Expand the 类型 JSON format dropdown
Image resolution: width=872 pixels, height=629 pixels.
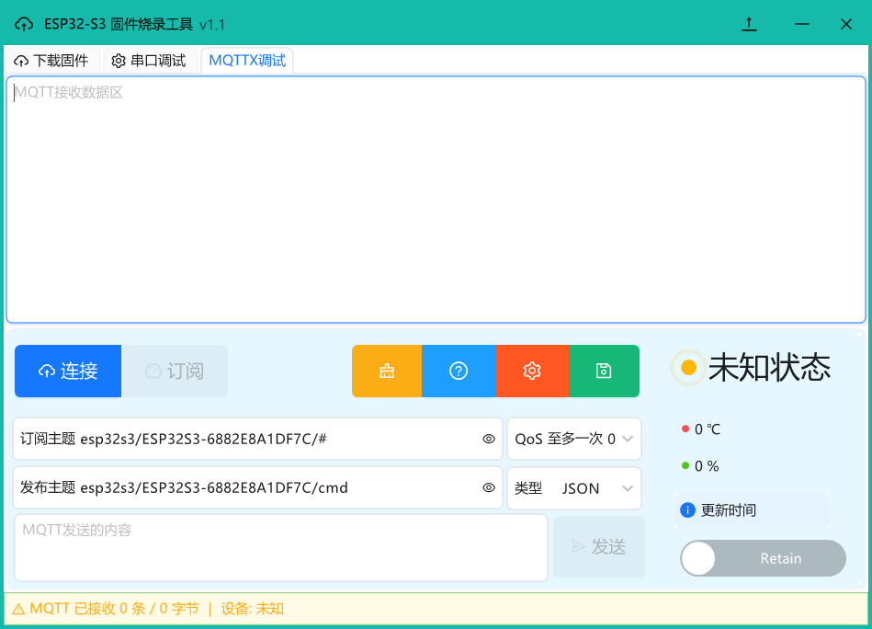(574, 488)
